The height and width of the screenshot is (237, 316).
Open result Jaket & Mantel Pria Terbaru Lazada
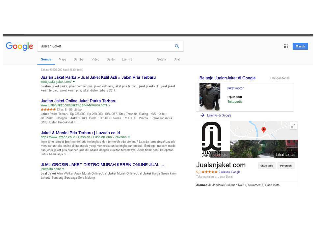pos(80,133)
